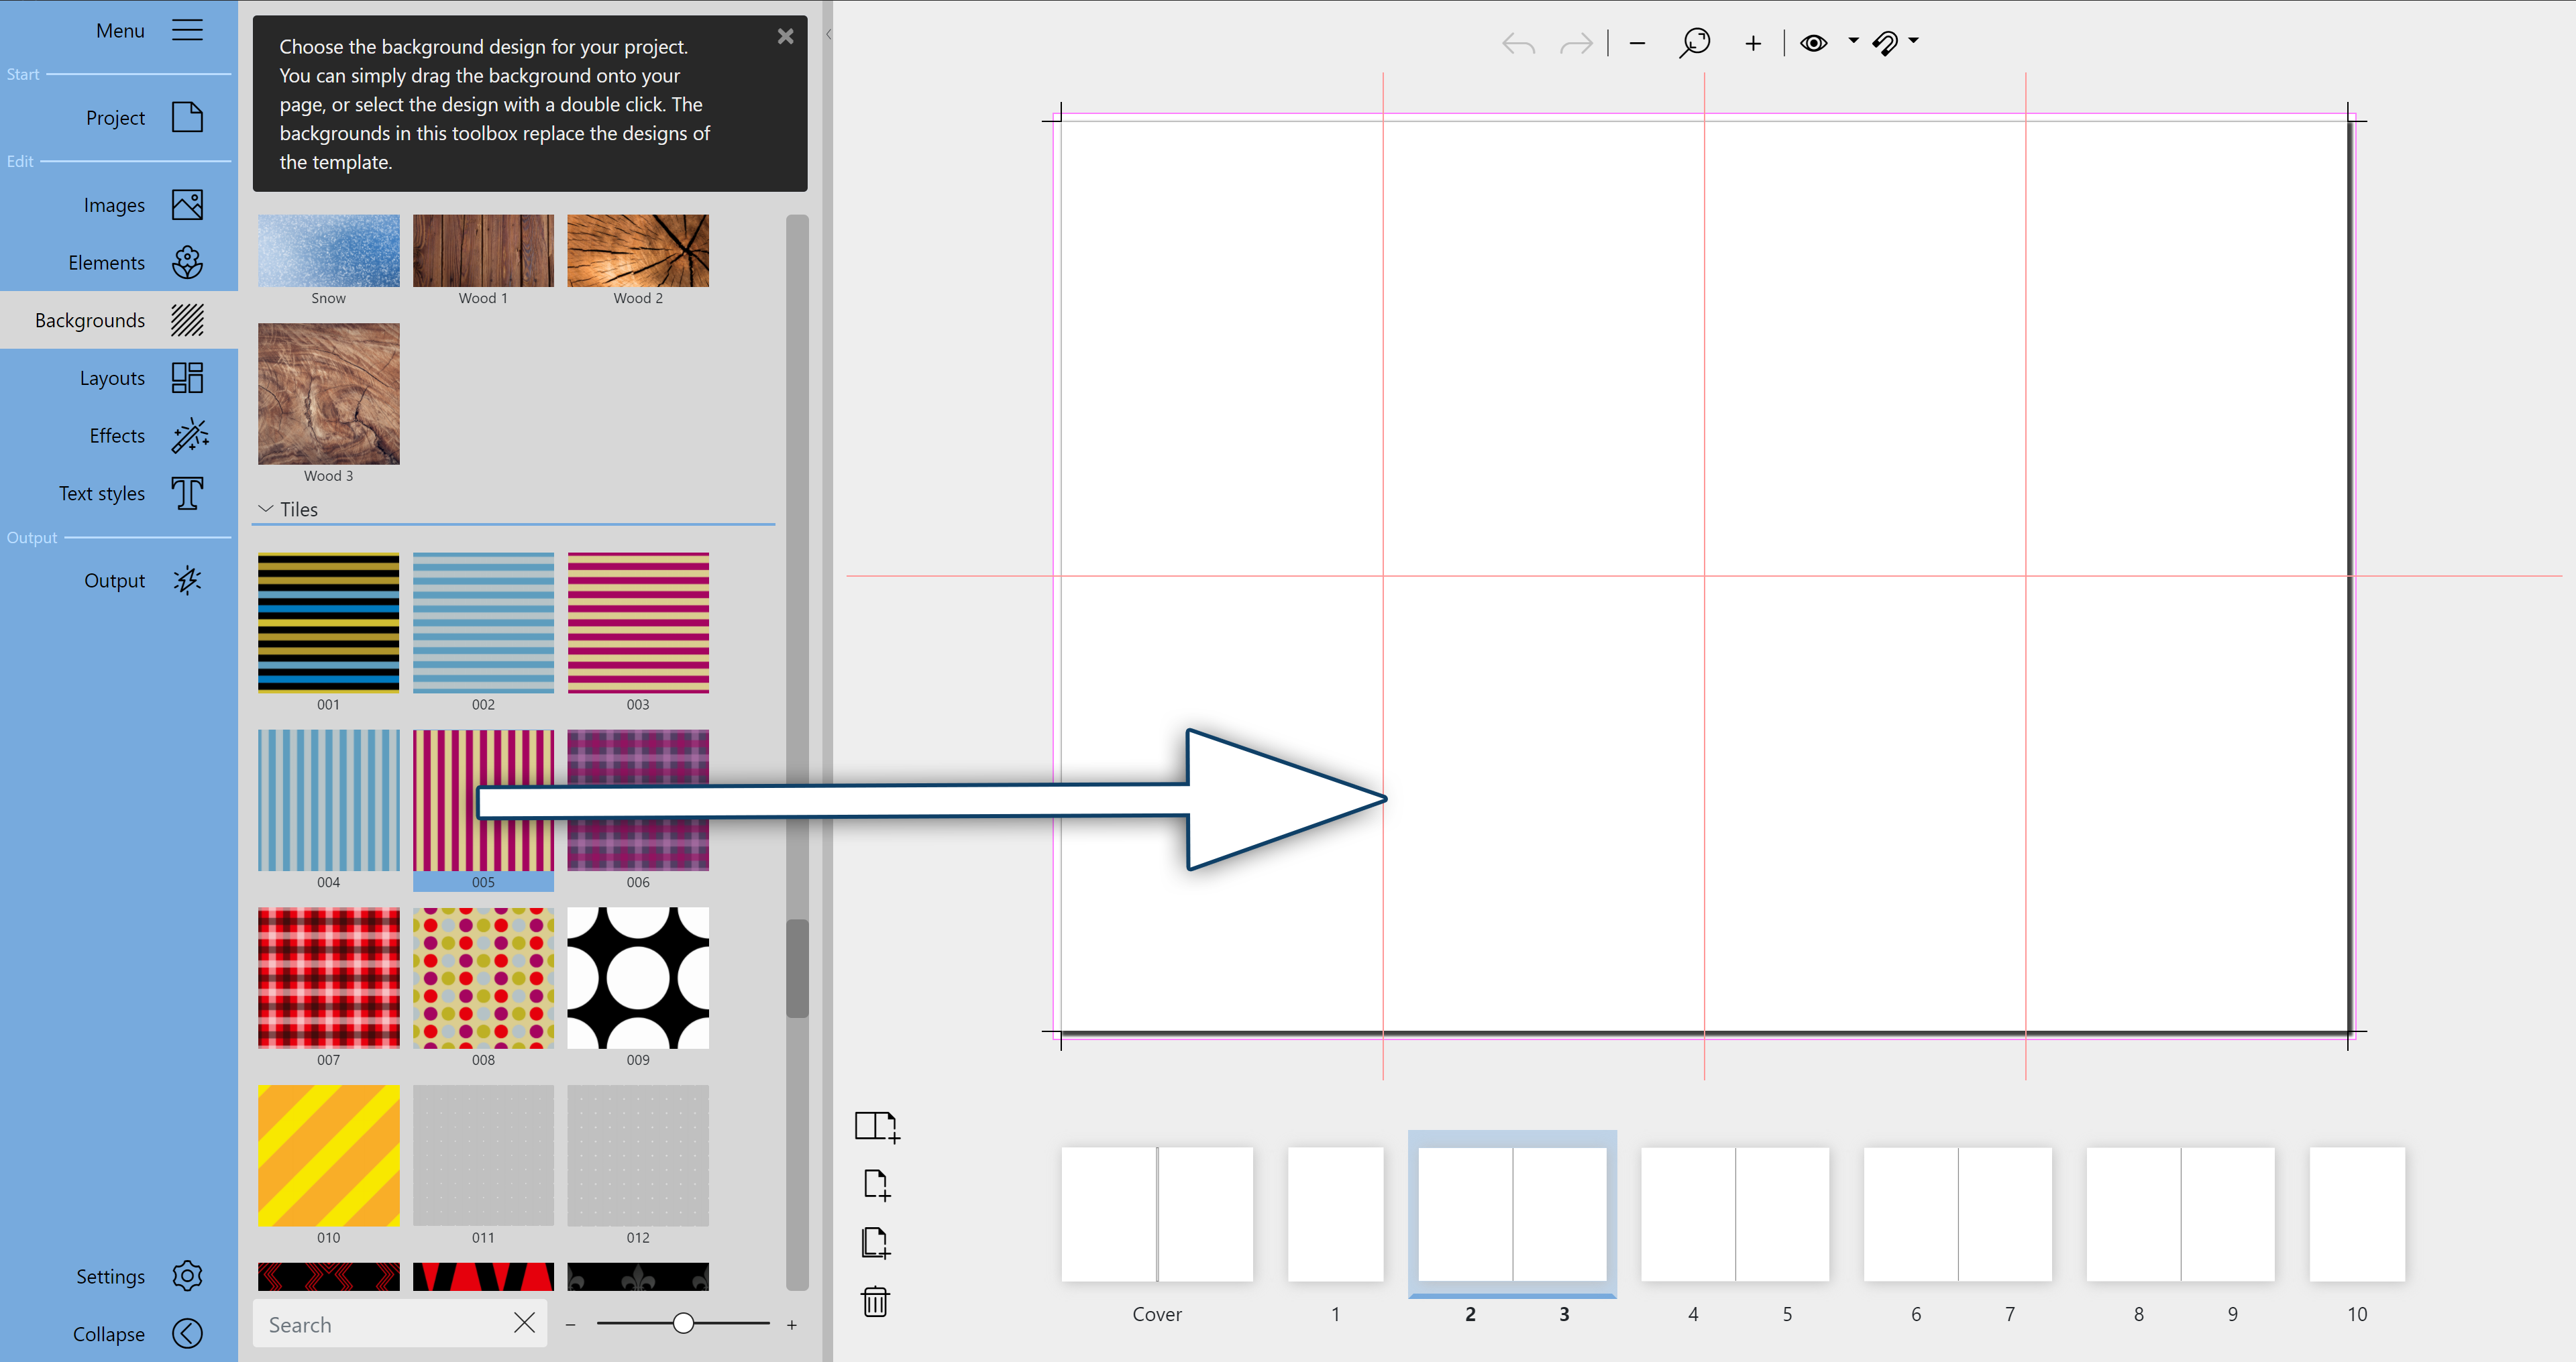The width and height of the screenshot is (2576, 1362).
Task: Toggle the eye visibility icon
Action: click(1813, 43)
